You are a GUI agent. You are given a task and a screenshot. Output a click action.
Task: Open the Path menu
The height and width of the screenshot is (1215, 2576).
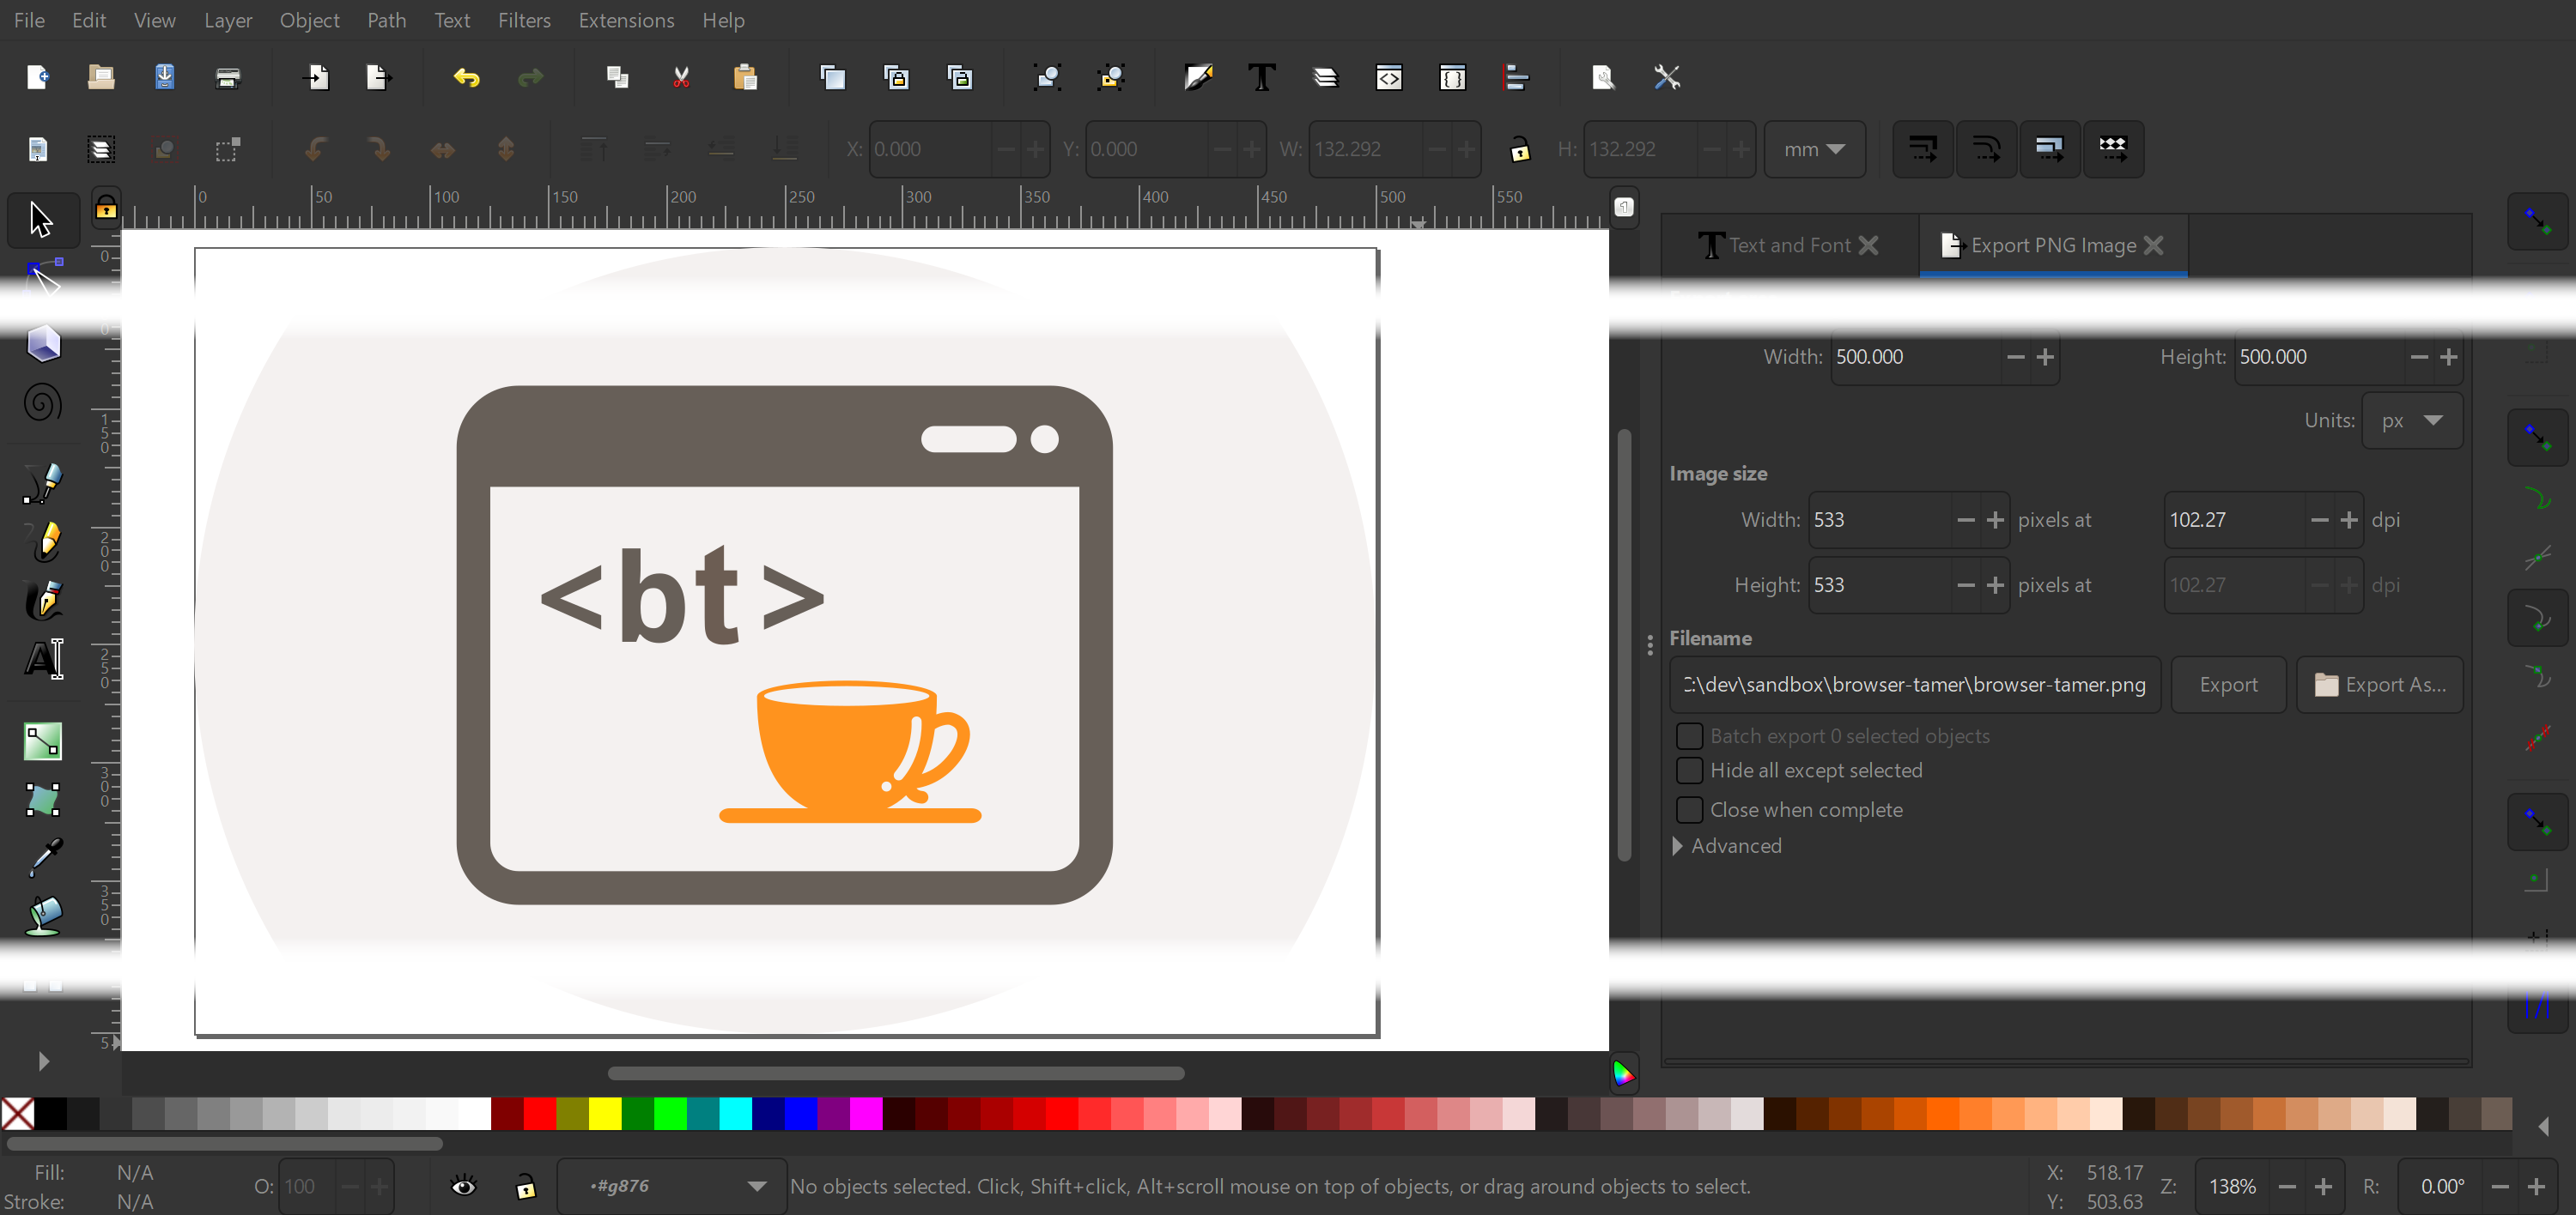coord(387,20)
